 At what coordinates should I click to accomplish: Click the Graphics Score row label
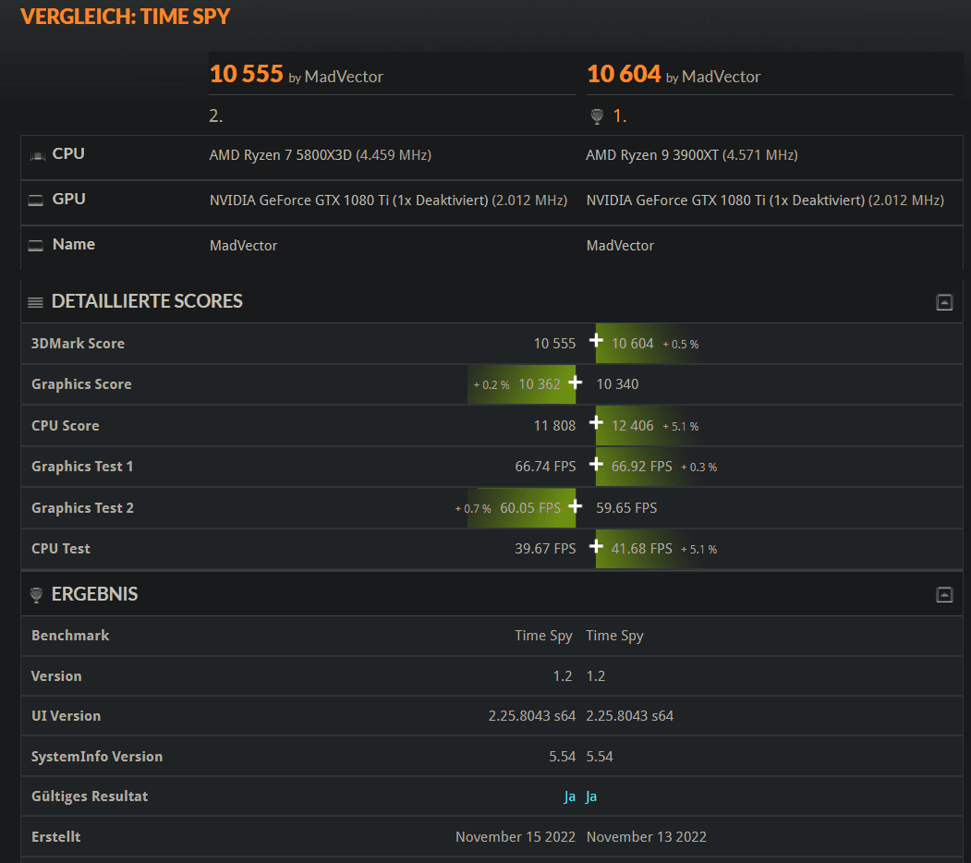[81, 384]
